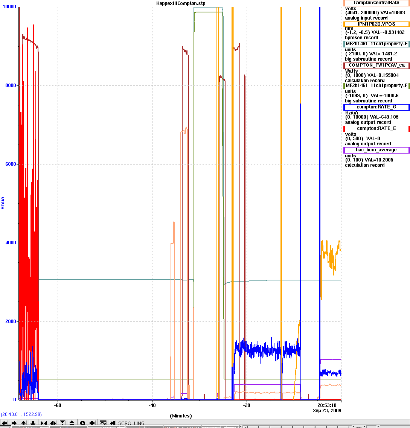Click the bpmsee record text in the legend

click(361, 38)
